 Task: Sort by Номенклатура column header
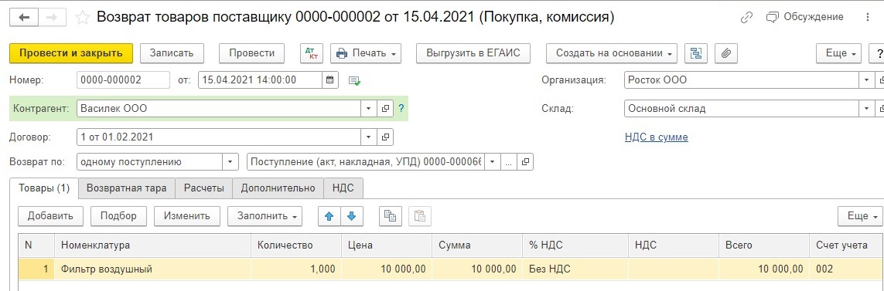coord(153,245)
